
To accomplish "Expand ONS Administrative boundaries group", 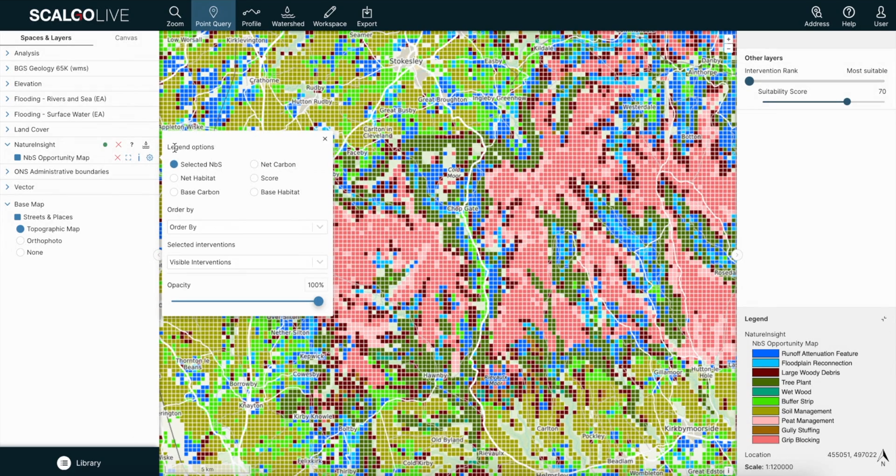I will click(x=7, y=172).
